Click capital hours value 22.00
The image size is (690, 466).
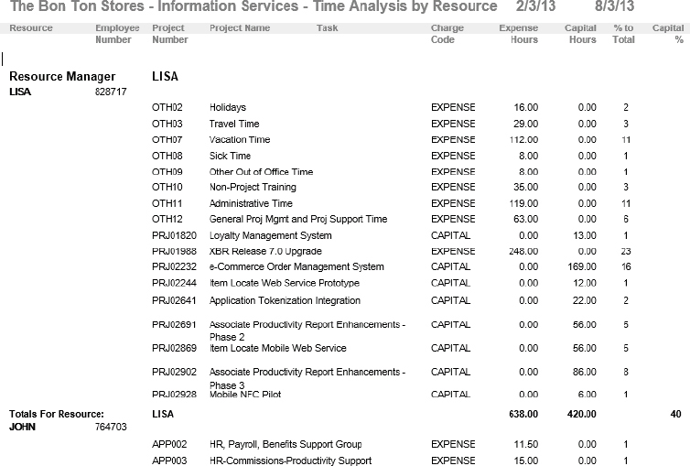585,300
